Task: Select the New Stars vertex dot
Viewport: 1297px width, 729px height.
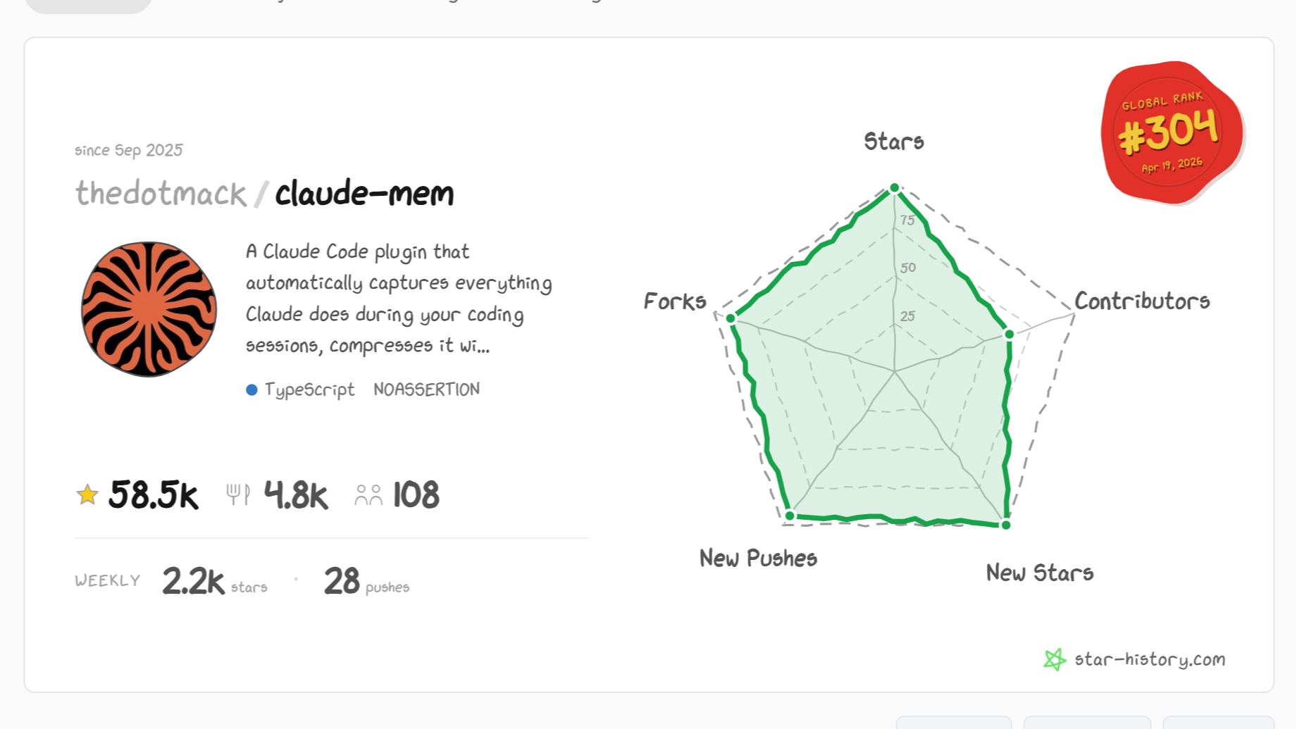Action: [1006, 525]
